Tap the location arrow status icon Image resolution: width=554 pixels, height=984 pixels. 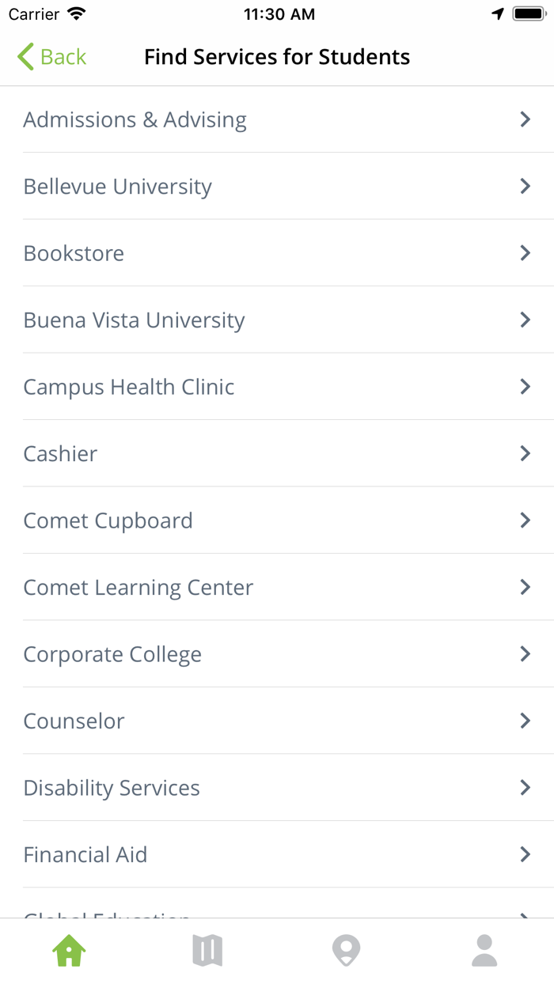(x=498, y=14)
